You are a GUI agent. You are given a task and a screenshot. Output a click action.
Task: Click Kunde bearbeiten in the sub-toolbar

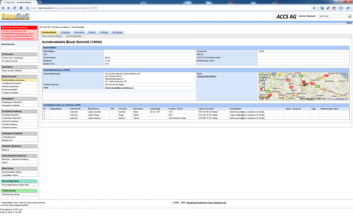pyautogui.click(x=74, y=36)
